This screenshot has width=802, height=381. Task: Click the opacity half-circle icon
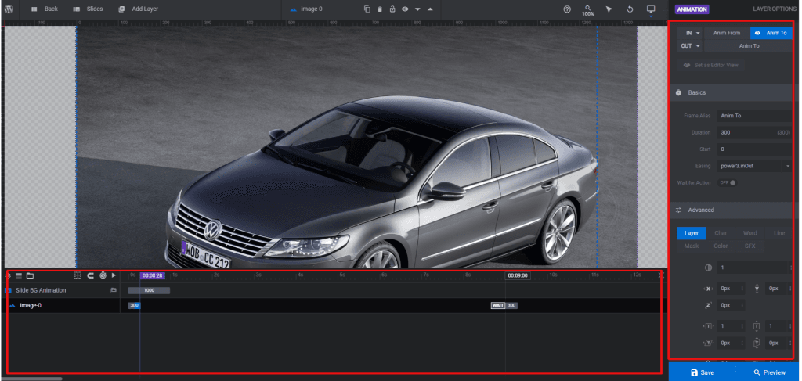(x=708, y=268)
